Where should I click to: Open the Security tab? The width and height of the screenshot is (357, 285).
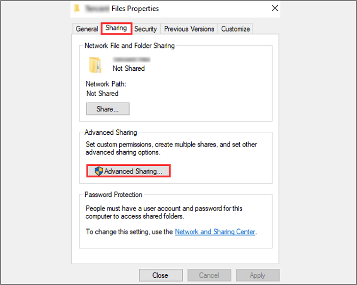(x=145, y=29)
